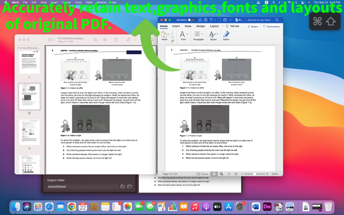Click the Home icon in Word's title bar
344x215 pixels.
coord(200,20)
